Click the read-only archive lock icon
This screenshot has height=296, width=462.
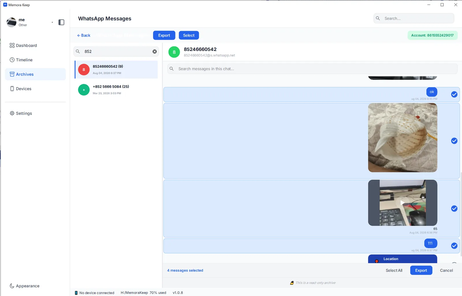[x=292, y=283]
